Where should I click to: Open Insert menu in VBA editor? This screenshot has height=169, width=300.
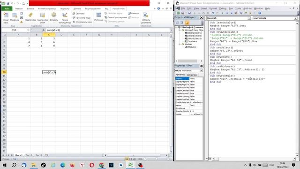[x=204, y=8]
